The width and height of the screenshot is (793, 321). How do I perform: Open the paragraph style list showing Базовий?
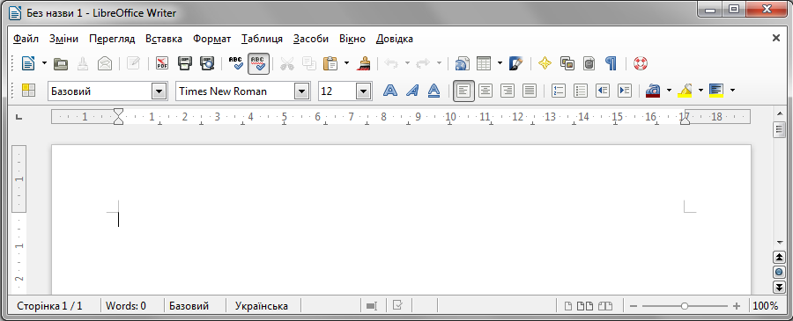[x=159, y=91]
